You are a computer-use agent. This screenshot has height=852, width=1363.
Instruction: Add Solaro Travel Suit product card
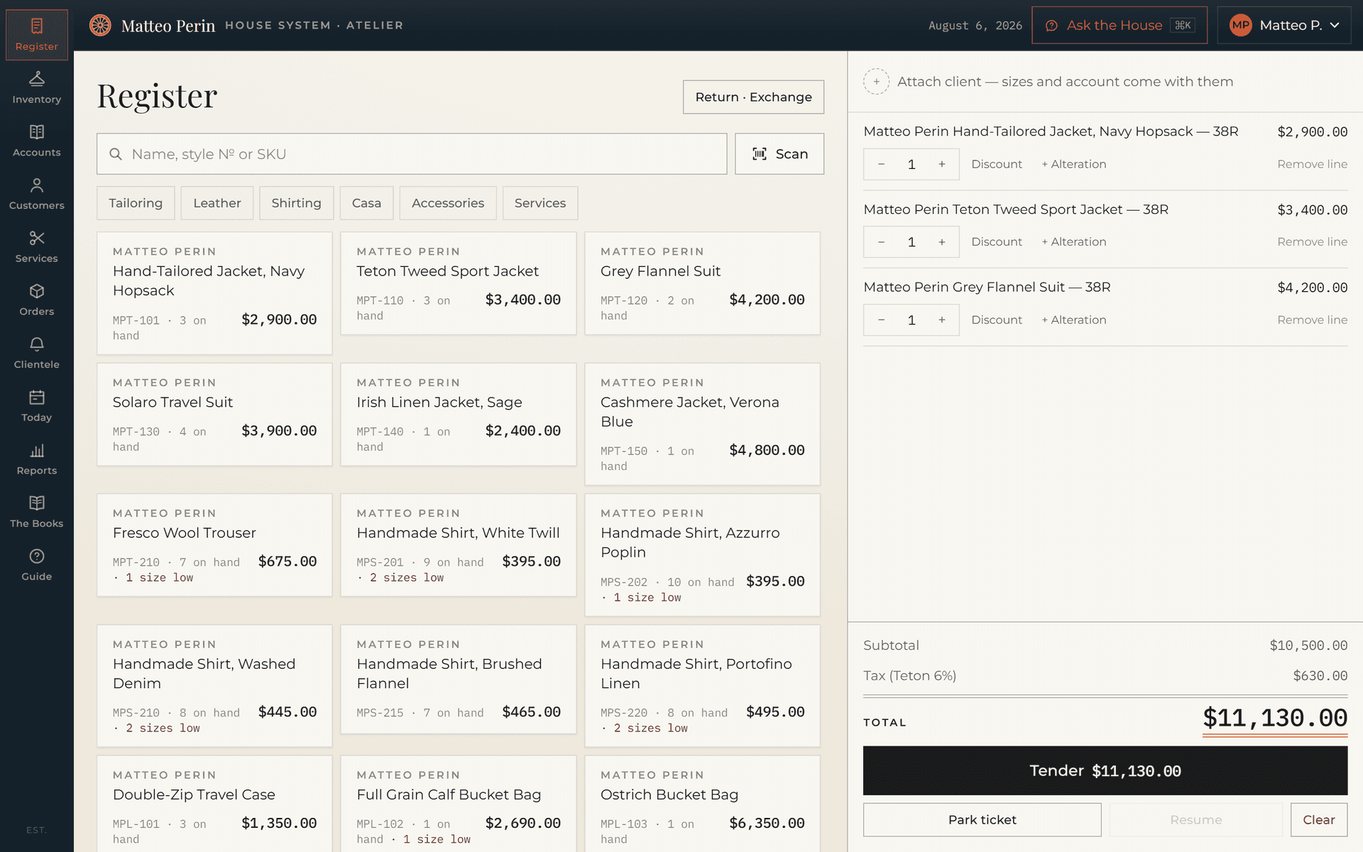(214, 415)
